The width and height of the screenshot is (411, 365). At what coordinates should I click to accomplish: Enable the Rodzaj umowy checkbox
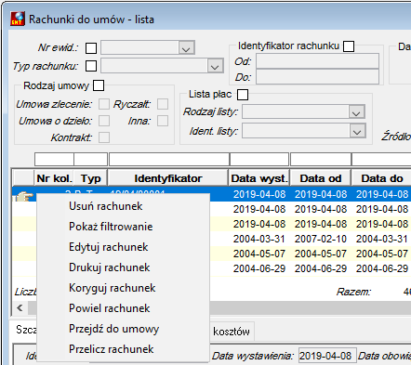click(99, 85)
